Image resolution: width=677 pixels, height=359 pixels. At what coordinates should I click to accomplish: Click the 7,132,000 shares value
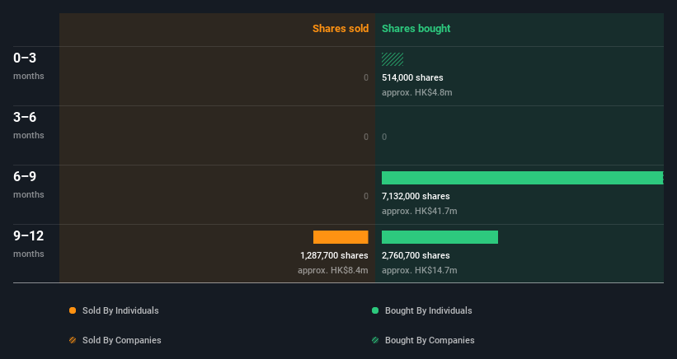click(x=416, y=196)
